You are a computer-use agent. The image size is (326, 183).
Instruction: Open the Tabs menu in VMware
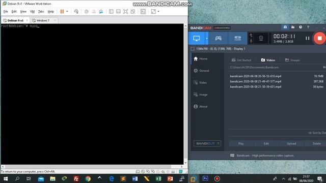coord(41,11)
